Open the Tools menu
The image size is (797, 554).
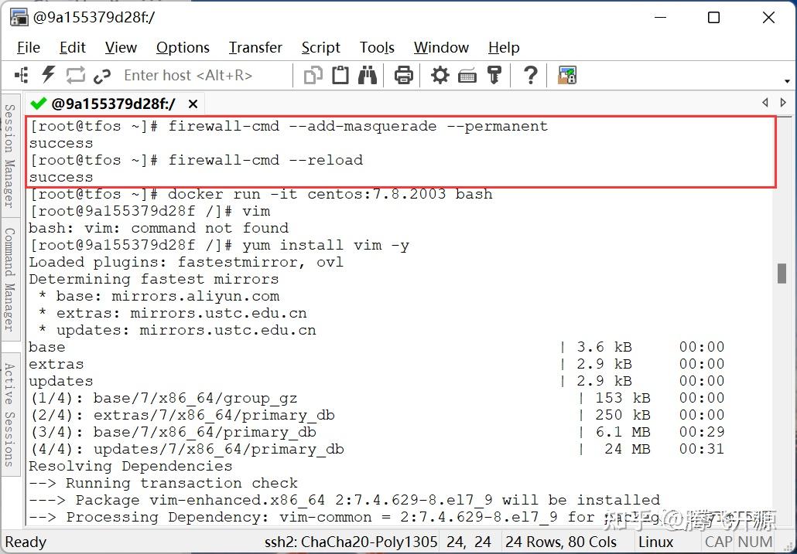tap(377, 48)
